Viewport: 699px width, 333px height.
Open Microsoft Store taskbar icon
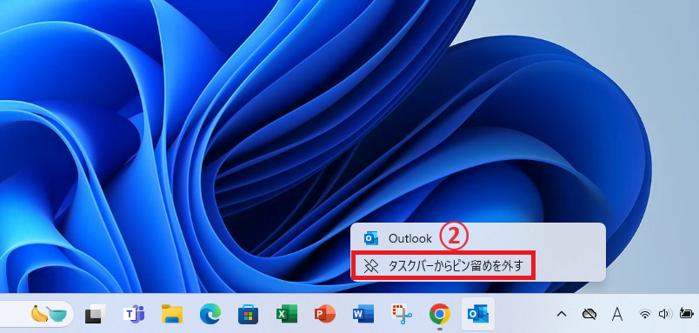249,315
